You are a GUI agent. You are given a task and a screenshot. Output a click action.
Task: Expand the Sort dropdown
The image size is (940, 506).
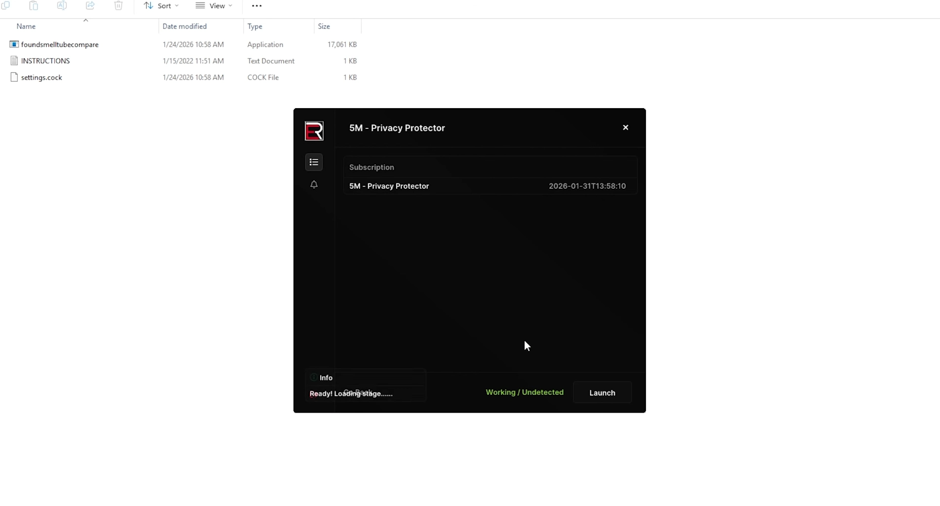(162, 6)
